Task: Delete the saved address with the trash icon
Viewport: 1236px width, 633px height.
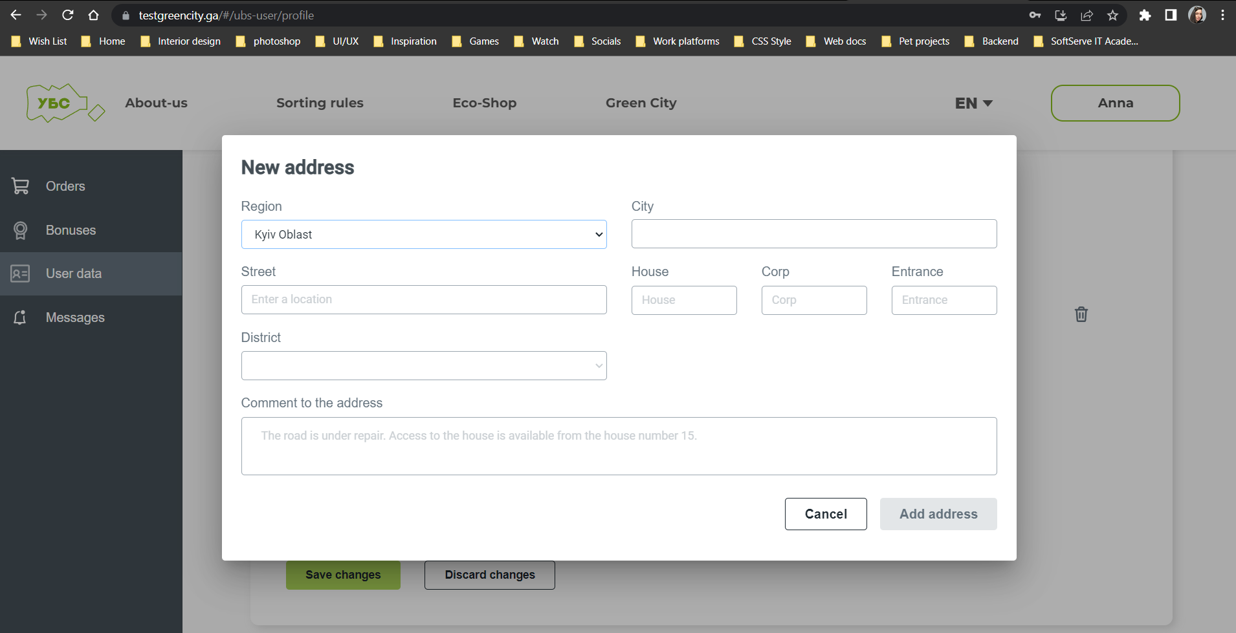Action: 1081,314
